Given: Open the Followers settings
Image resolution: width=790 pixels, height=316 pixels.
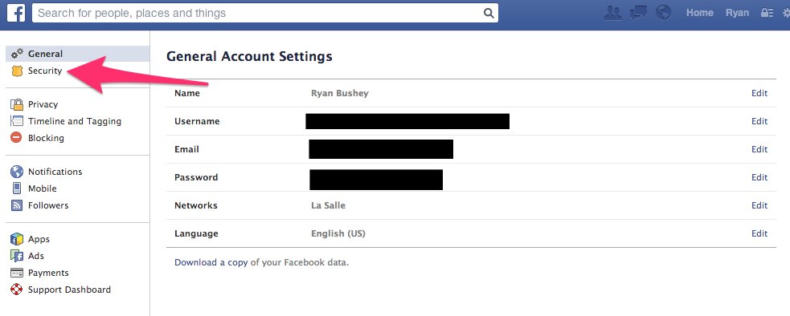Looking at the screenshot, I should (x=48, y=205).
